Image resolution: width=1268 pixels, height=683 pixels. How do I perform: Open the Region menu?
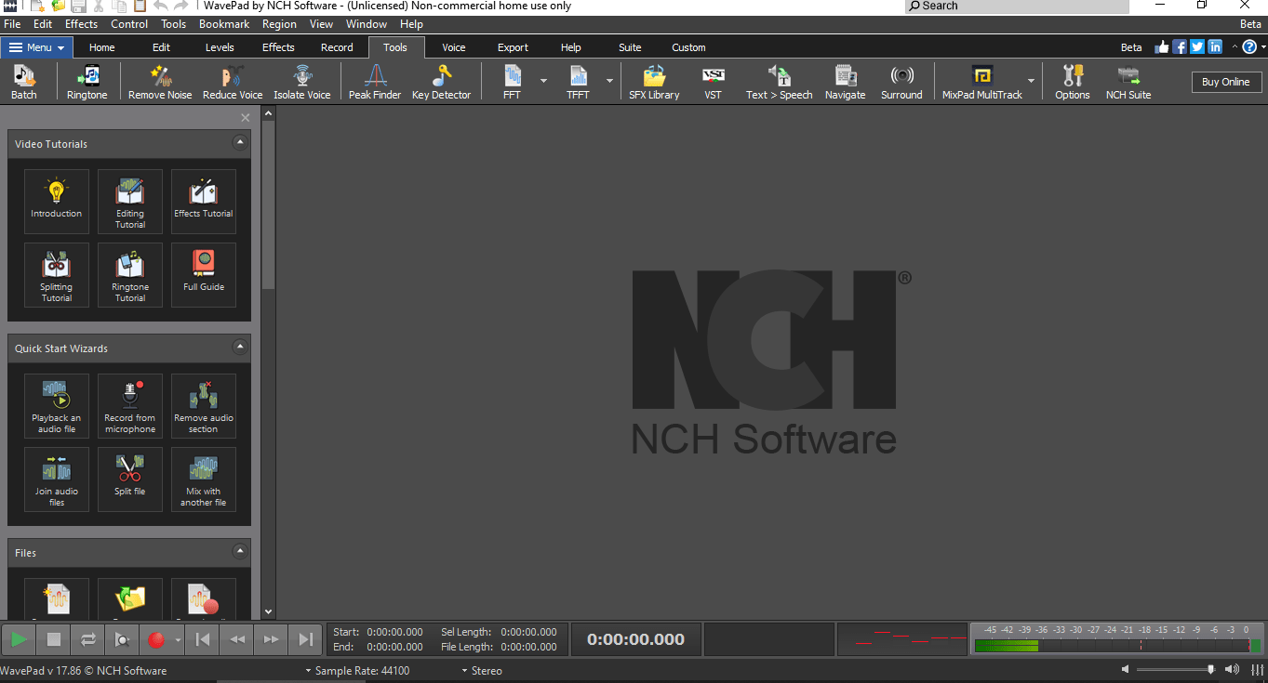279,24
